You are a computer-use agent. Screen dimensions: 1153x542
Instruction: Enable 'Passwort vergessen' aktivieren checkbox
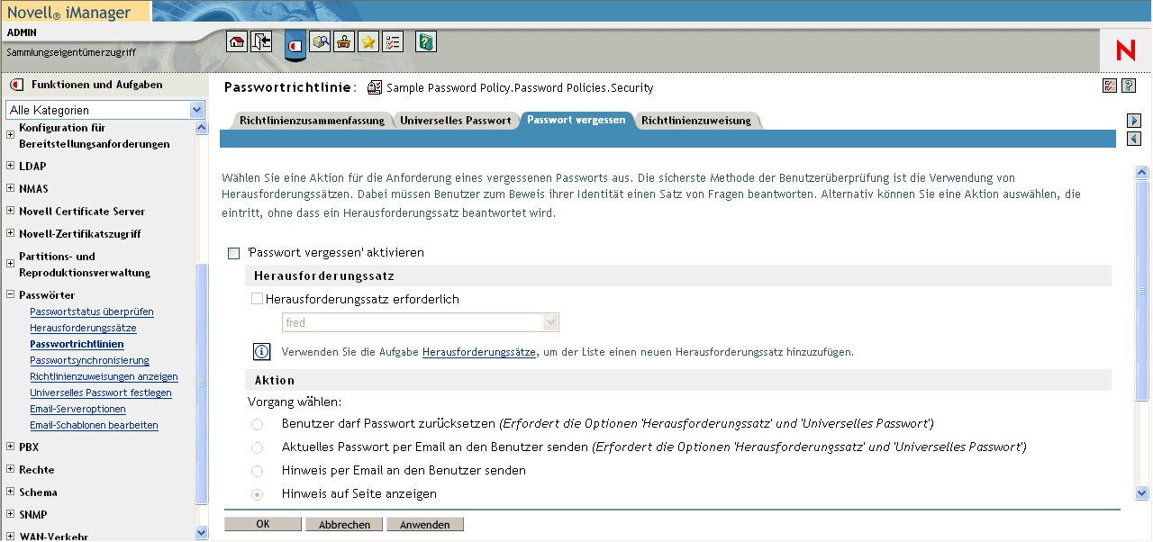click(232, 254)
